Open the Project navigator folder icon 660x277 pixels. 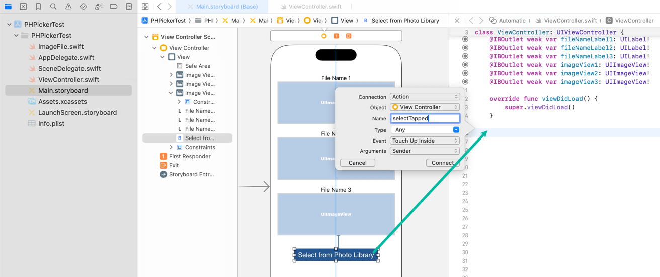tap(8, 7)
